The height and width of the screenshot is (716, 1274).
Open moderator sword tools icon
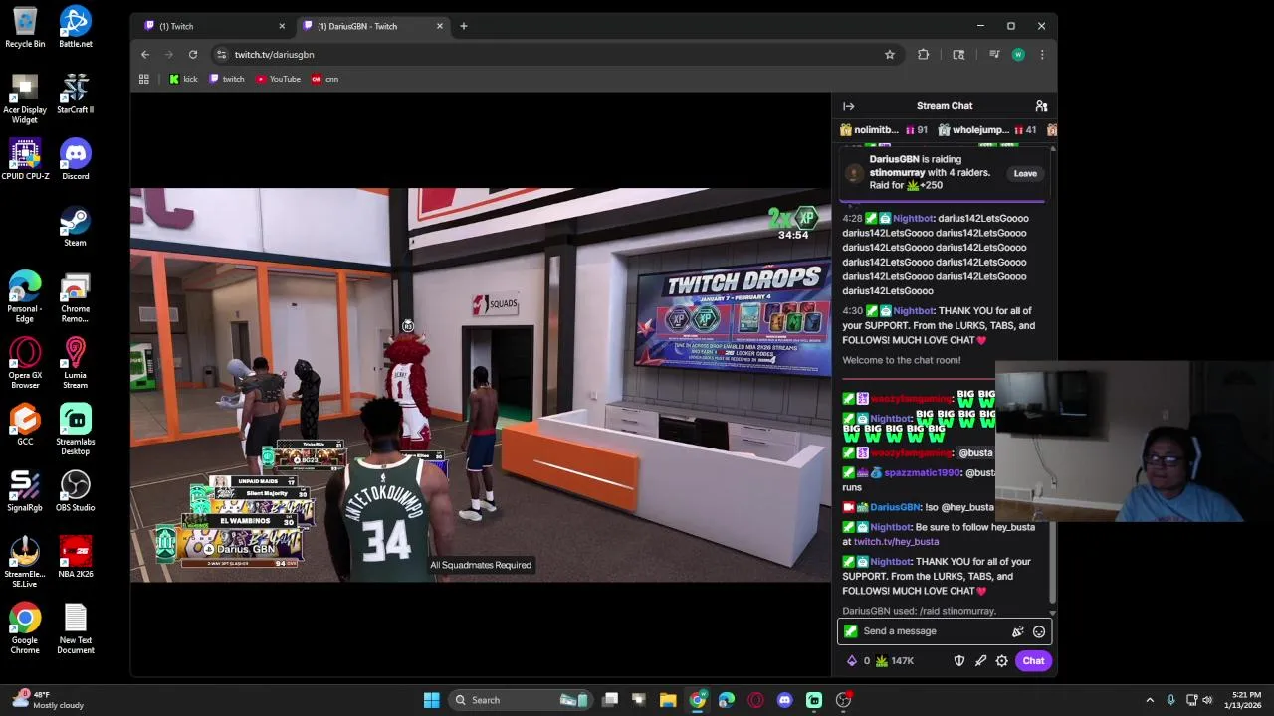coord(980,661)
